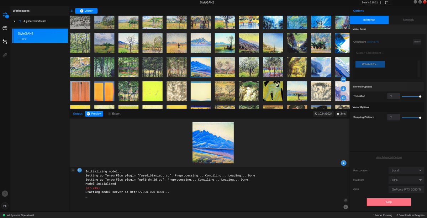Select the StyleGAN2 model in workspace

39,36
